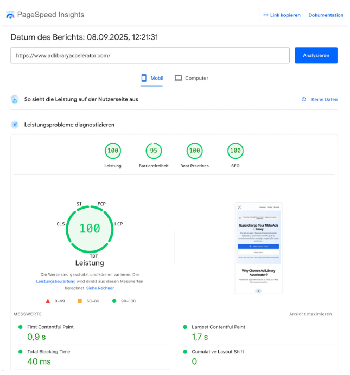Select the SEO score gauge

(x=236, y=151)
